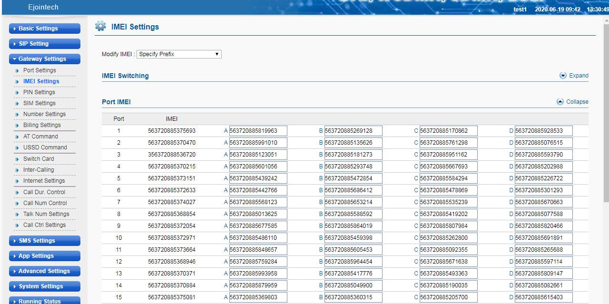Expand the SMS Settings section
Viewport: 609px width, 304px height.
click(x=44, y=241)
